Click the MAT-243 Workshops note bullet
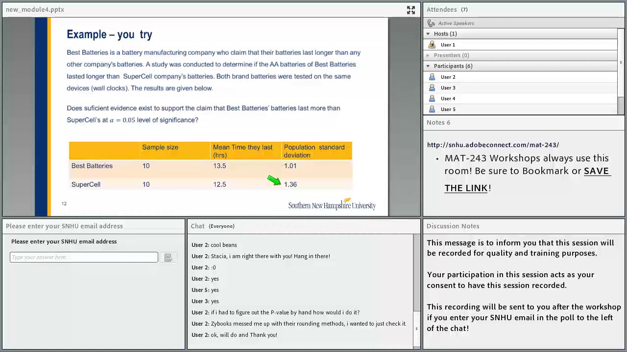 coord(528,173)
